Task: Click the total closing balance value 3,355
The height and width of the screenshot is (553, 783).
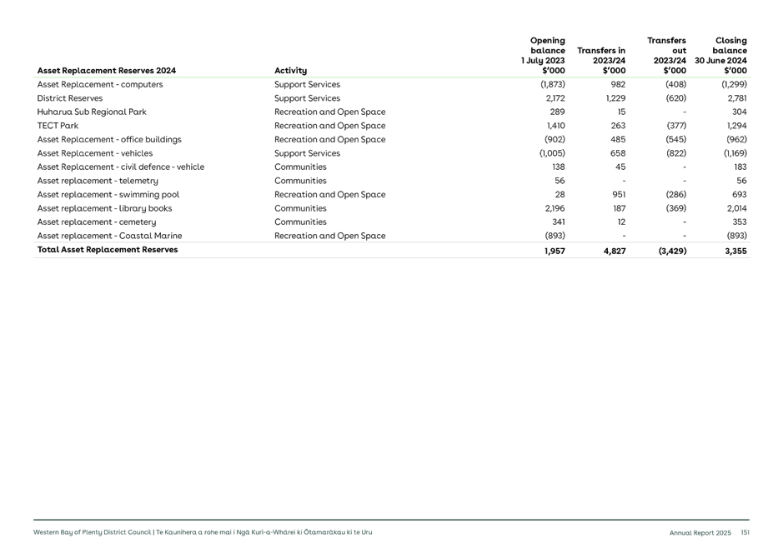Action: click(x=735, y=251)
